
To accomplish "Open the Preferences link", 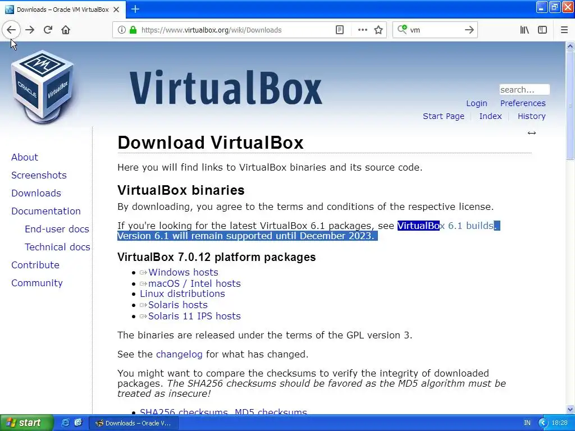I will coord(523,103).
